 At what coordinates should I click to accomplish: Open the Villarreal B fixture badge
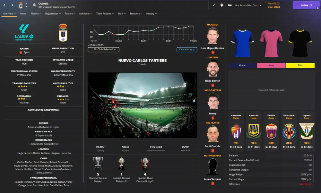tap(289, 131)
